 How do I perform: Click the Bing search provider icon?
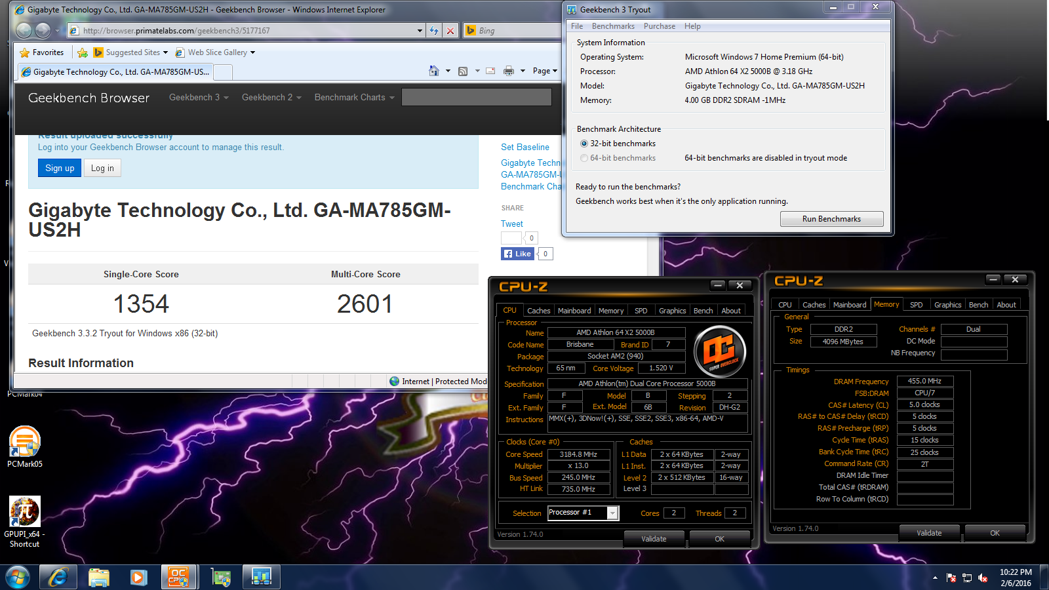pos(470,30)
